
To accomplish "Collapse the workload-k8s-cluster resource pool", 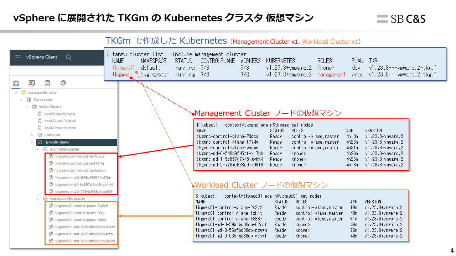I will coord(37,199).
